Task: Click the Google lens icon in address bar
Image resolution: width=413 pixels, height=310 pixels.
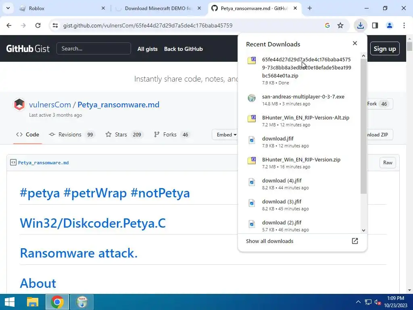Action: pos(327,25)
